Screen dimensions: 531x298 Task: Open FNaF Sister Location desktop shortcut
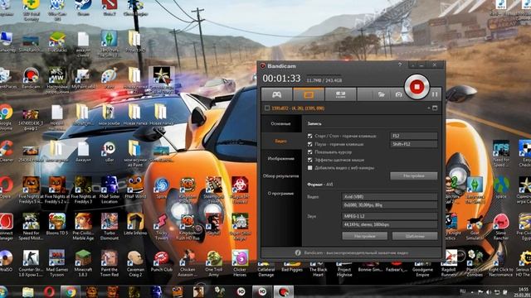110,190
